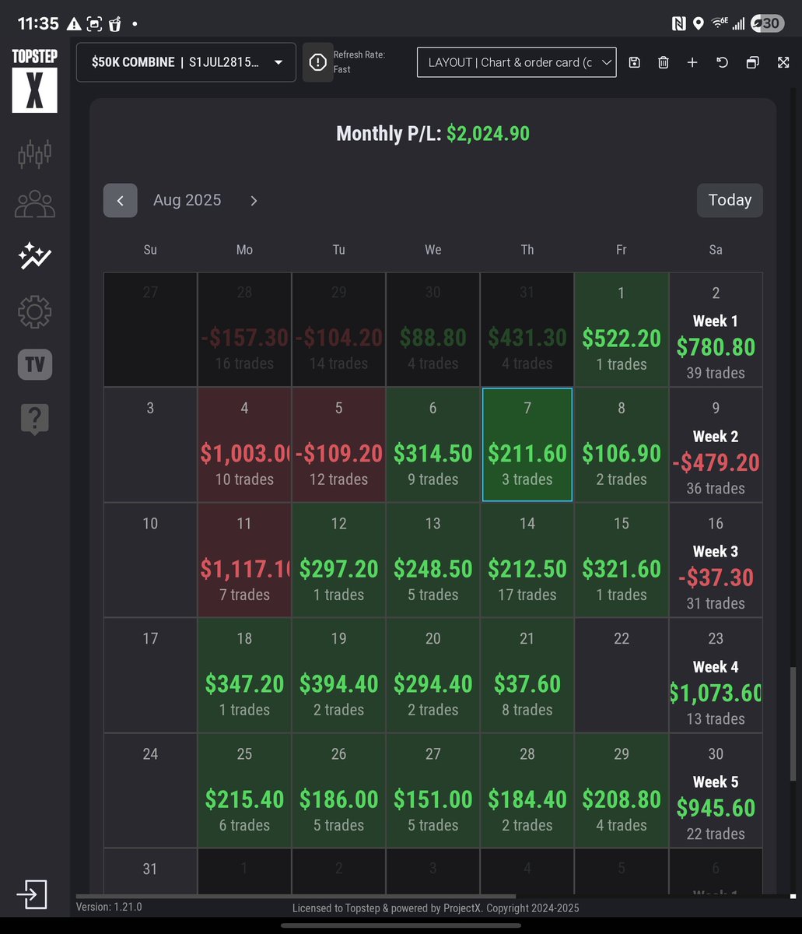Open the charts panel from the sidebar
Screen dimensions: 802x934
[x=34, y=153]
